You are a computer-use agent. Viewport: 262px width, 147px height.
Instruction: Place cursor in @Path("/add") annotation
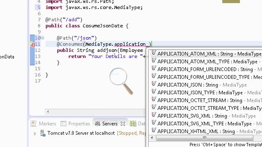pos(64,20)
